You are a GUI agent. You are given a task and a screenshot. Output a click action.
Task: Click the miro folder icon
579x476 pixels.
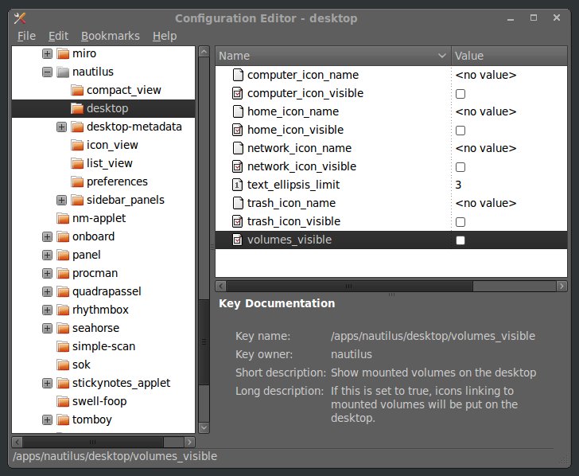pyautogui.click(x=62, y=53)
